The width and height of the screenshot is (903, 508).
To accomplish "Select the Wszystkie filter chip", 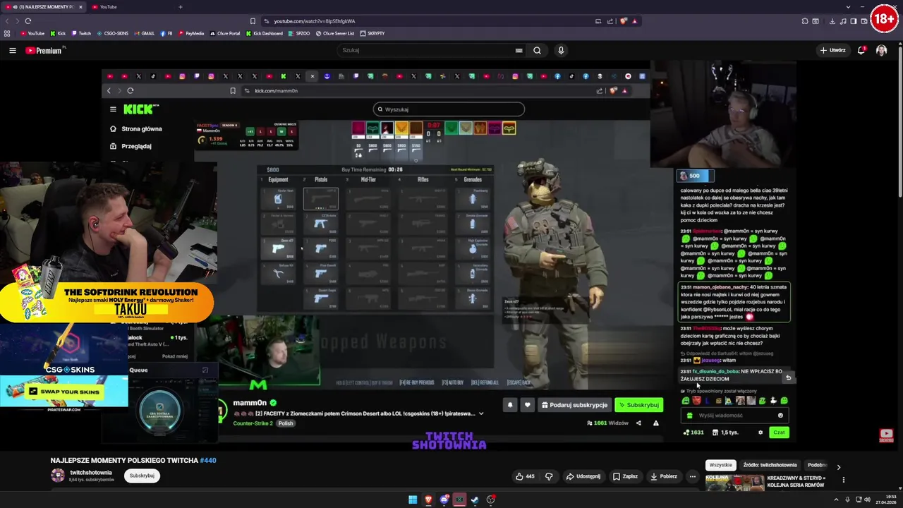I will pos(720,465).
